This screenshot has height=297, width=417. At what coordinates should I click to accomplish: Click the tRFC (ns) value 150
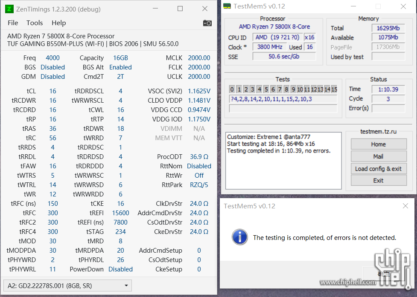tap(52, 204)
